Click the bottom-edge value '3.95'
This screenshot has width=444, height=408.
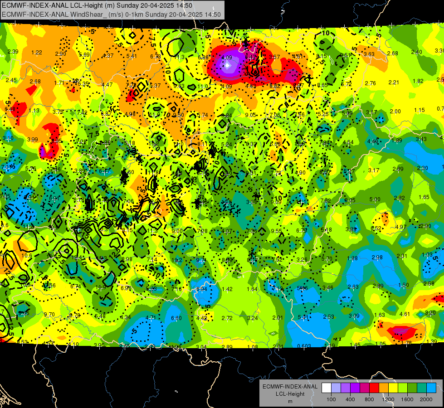(99, 345)
